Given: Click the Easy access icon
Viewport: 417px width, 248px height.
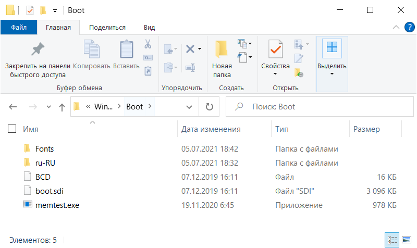Looking at the screenshot, I should pyautogui.click(x=242, y=57).
